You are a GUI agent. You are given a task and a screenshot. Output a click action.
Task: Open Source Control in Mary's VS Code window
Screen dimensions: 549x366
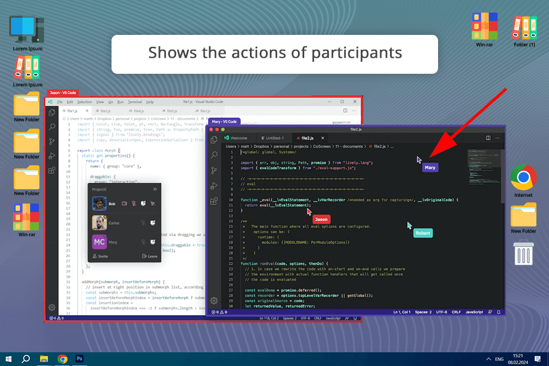click(x=214, y=170)
